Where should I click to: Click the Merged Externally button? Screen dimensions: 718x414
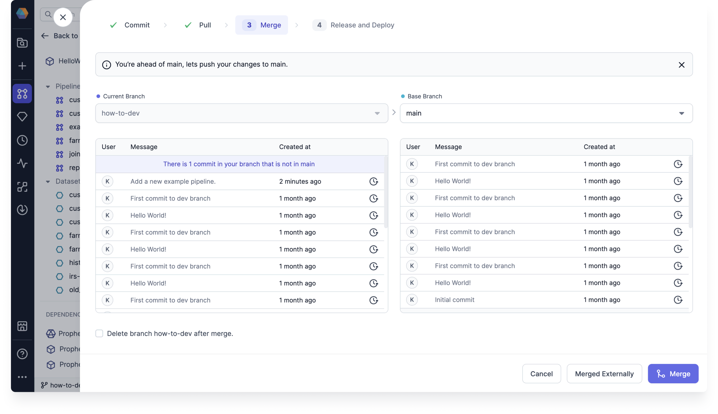(x=604, y=373)
